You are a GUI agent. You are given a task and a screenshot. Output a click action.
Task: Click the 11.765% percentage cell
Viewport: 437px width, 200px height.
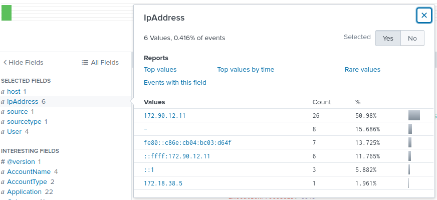click(x=367, y=156)
